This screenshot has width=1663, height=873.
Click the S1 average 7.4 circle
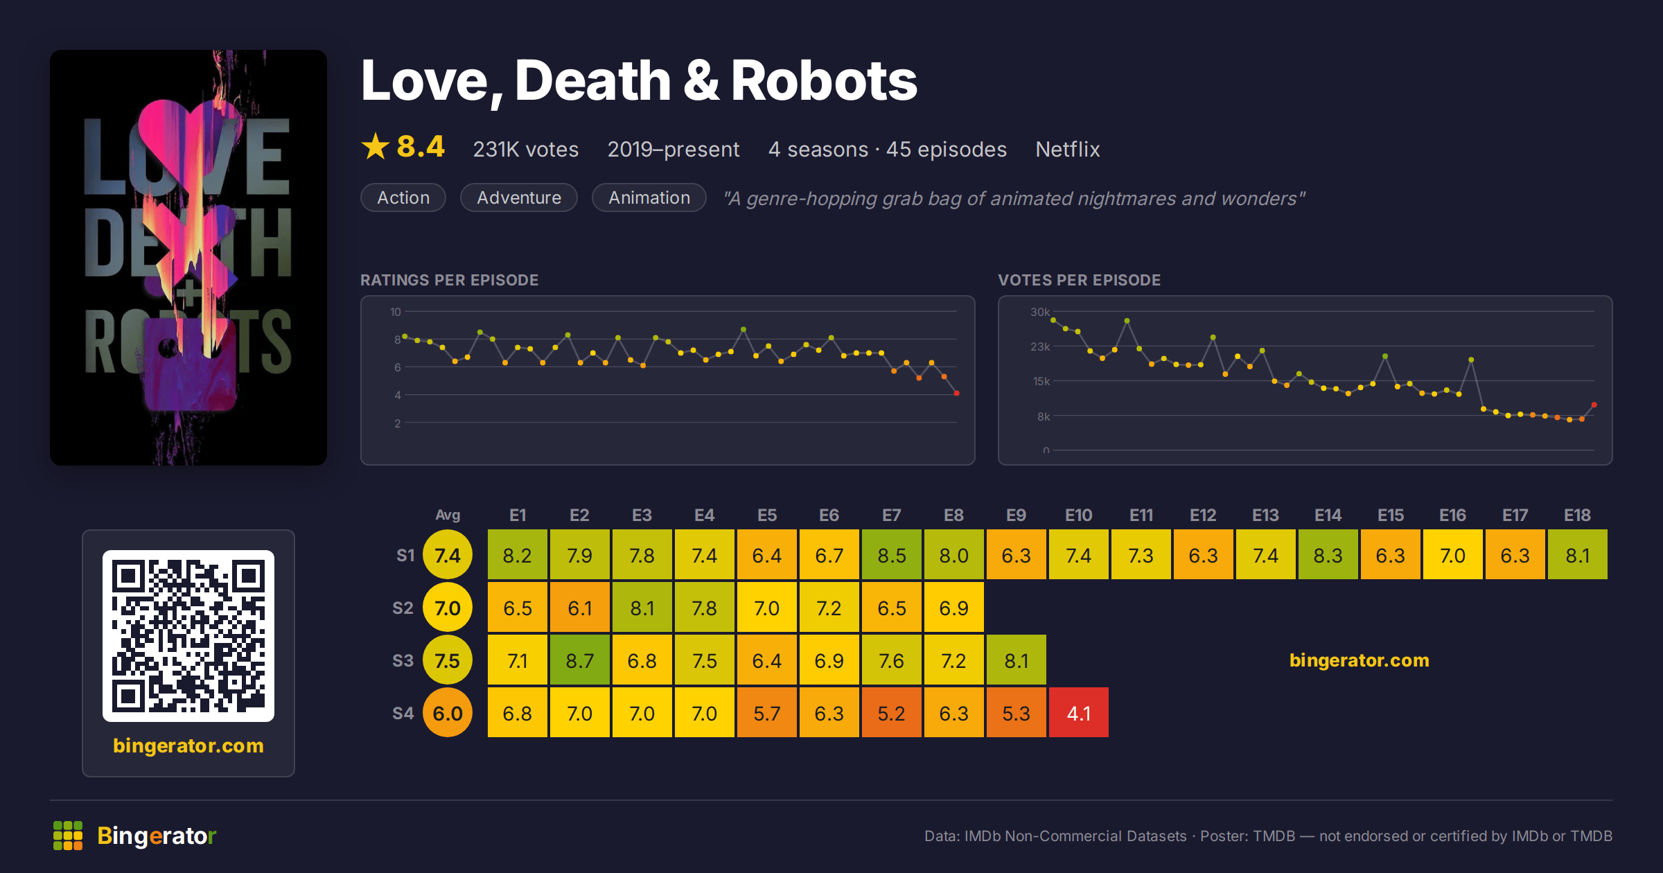pyautogui.click(x=448, y=555)
